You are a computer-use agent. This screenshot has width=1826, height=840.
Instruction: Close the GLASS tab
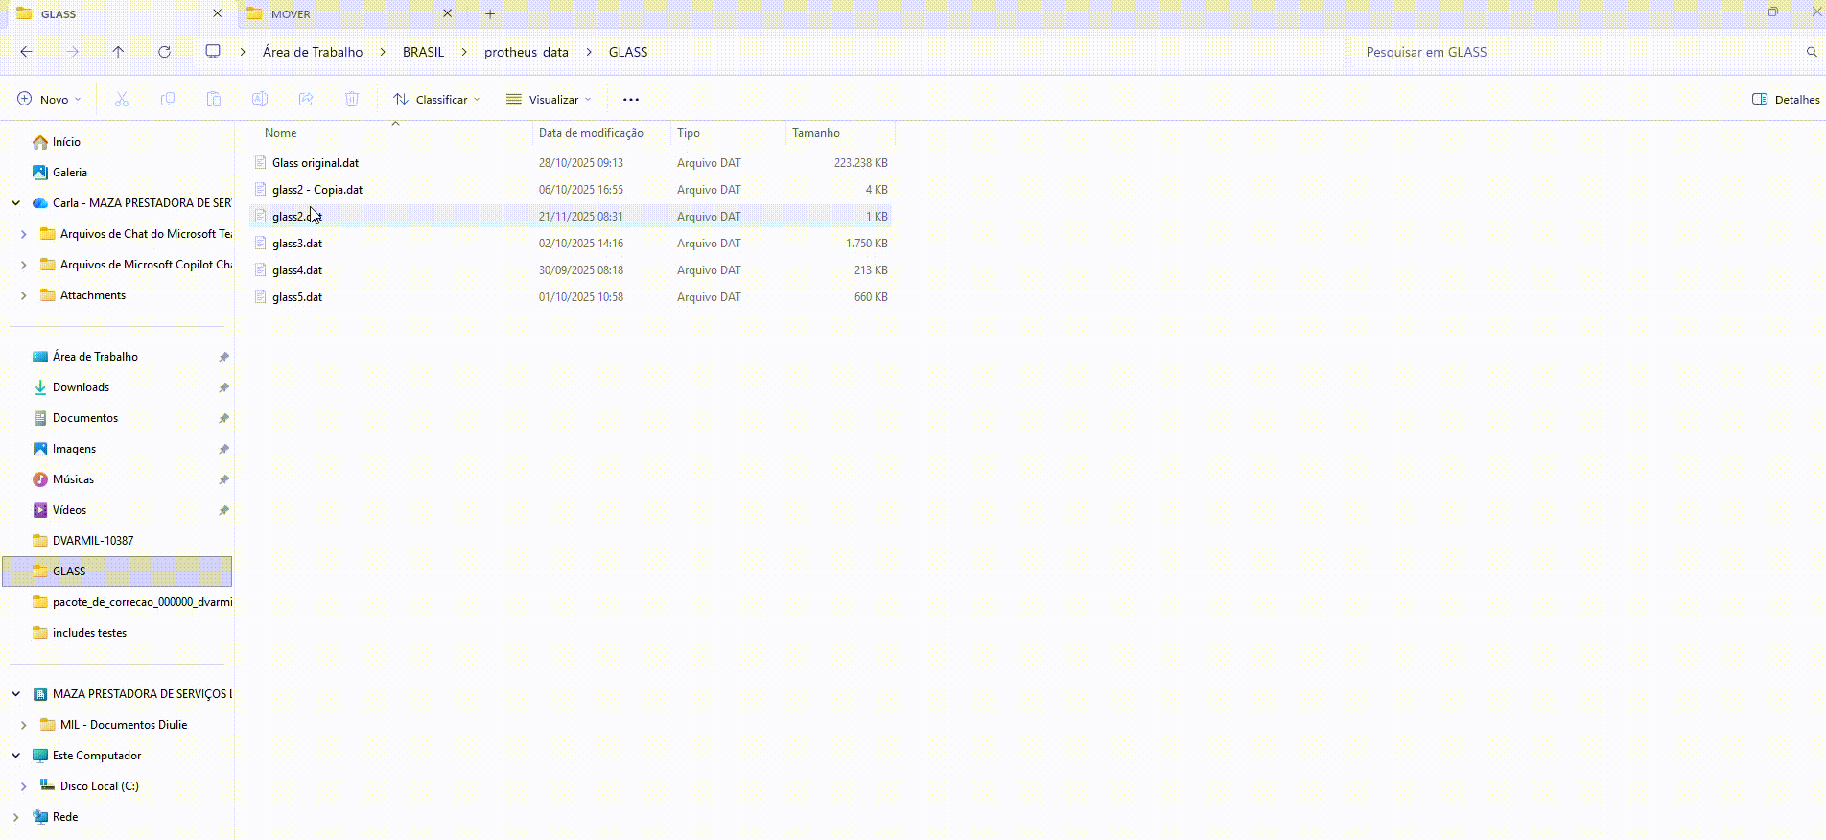coord(217,13)
